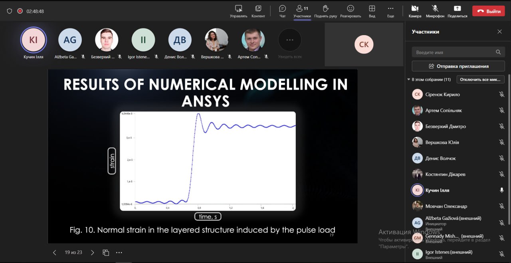This screenshot has width=511, height=263.
Task: Click the Отправка приглашения button
Action: coord(458,66)
